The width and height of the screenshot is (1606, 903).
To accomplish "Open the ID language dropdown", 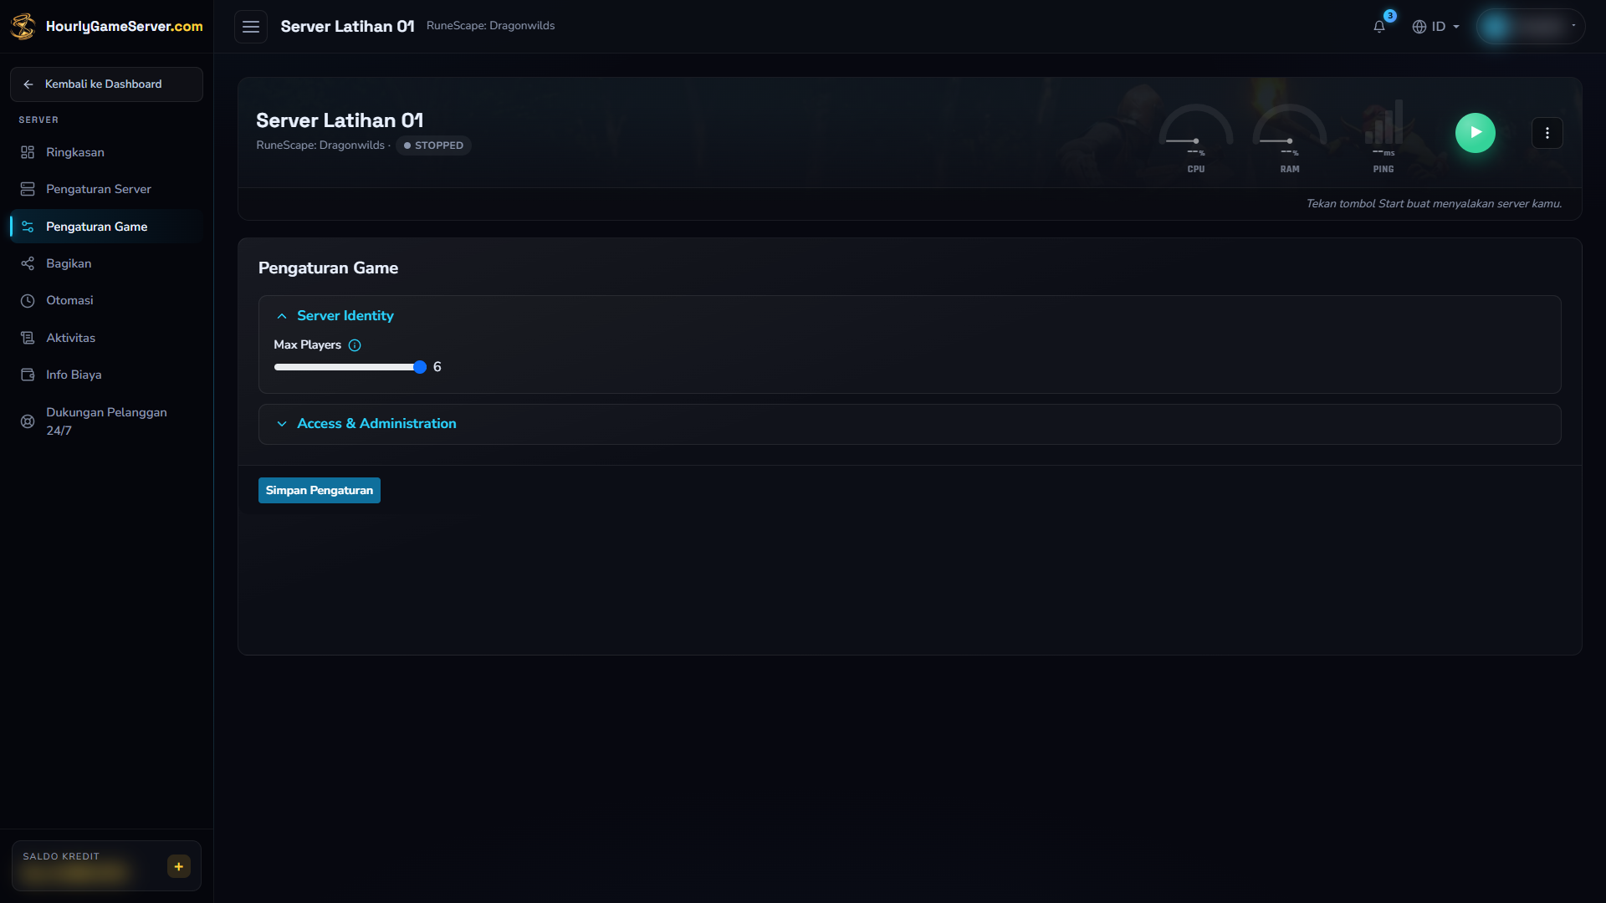I will 1435,27.
